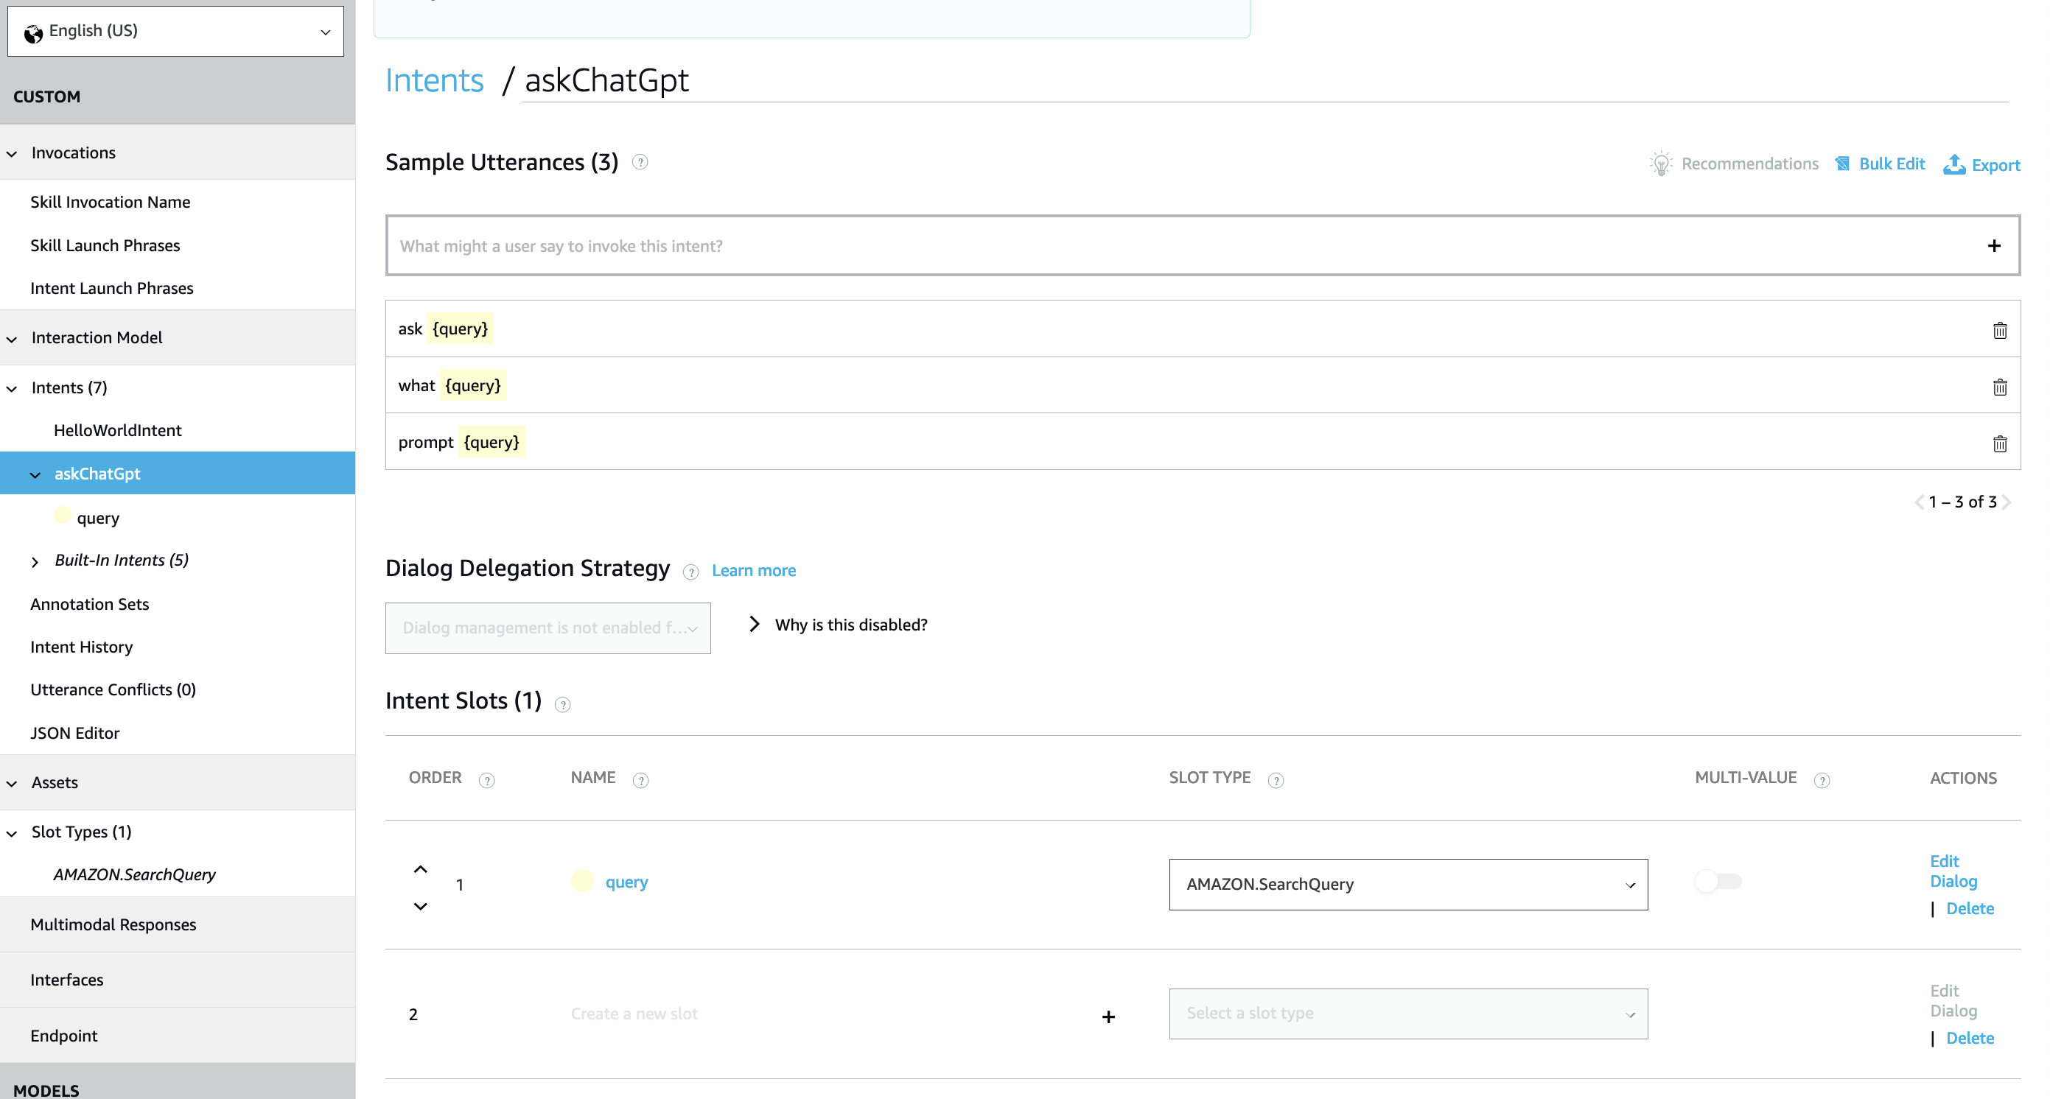Remove the 'prompt {query}' utterance via trash icon
Image resolution: width=2050 pixels, height=1099 pixels.
point(1999,443)
